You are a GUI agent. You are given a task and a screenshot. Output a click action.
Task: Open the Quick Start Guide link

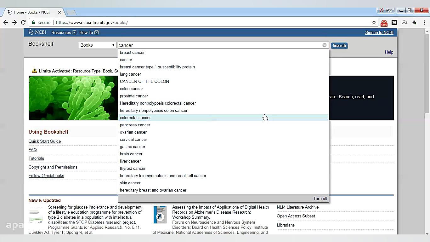[45, 141]
